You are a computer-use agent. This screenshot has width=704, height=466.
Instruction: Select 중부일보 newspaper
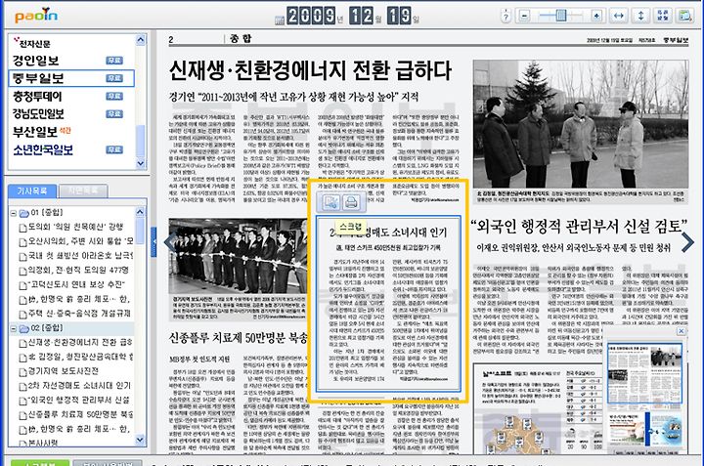click(38, 78)
